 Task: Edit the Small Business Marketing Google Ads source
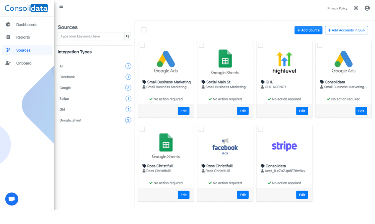184,111
